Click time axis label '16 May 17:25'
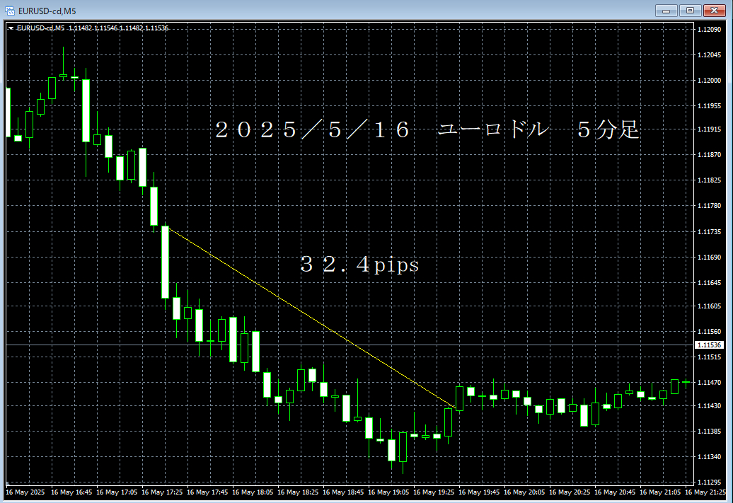Viewport: 733px width, 503px height. (x=162, y=492)
